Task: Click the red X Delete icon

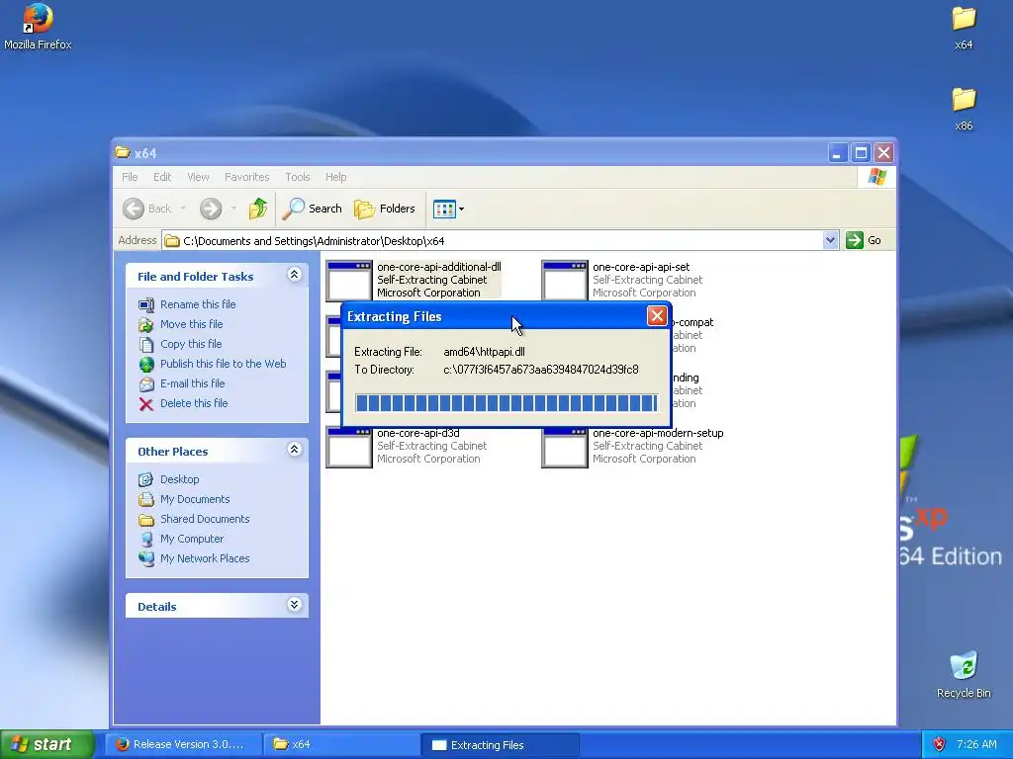Action: tap(146, 404)
